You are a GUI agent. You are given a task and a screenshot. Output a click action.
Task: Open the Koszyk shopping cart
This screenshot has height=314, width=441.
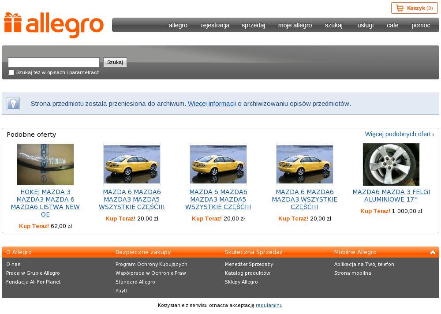(414, 8)
